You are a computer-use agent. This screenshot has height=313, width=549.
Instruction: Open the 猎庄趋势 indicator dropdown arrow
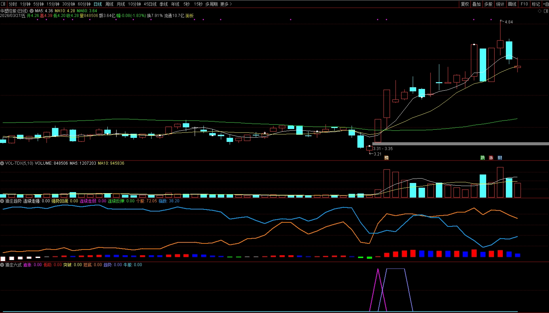(2, 201)
